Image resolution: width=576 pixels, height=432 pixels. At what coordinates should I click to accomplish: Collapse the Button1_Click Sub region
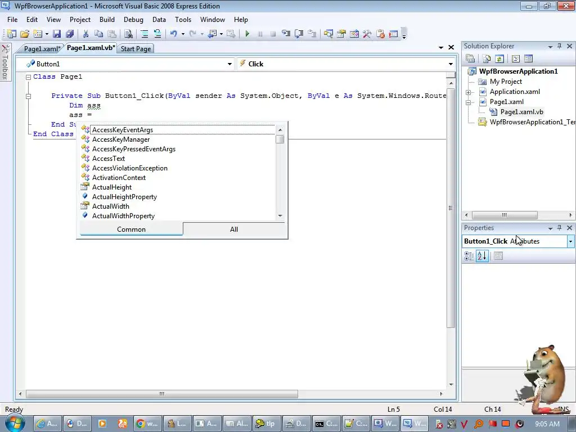click(x=28, y=96)
